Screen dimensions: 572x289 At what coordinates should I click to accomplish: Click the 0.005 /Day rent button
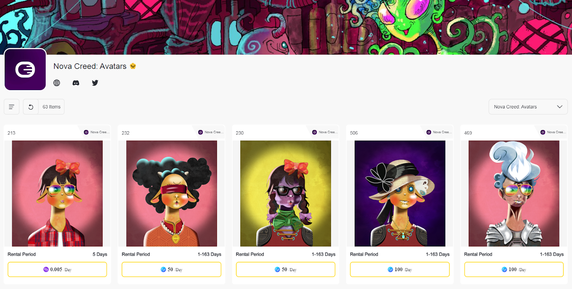pyautogui.click(x=57, y=270)
